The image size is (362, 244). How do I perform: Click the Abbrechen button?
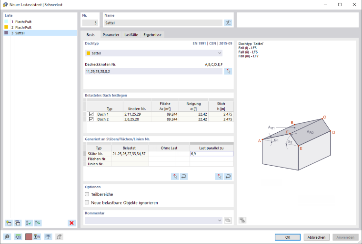click(317, 237)
